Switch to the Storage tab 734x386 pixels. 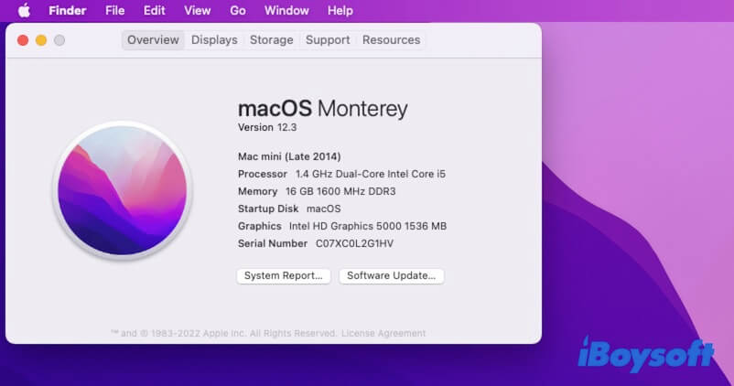(x=272, y=40)
